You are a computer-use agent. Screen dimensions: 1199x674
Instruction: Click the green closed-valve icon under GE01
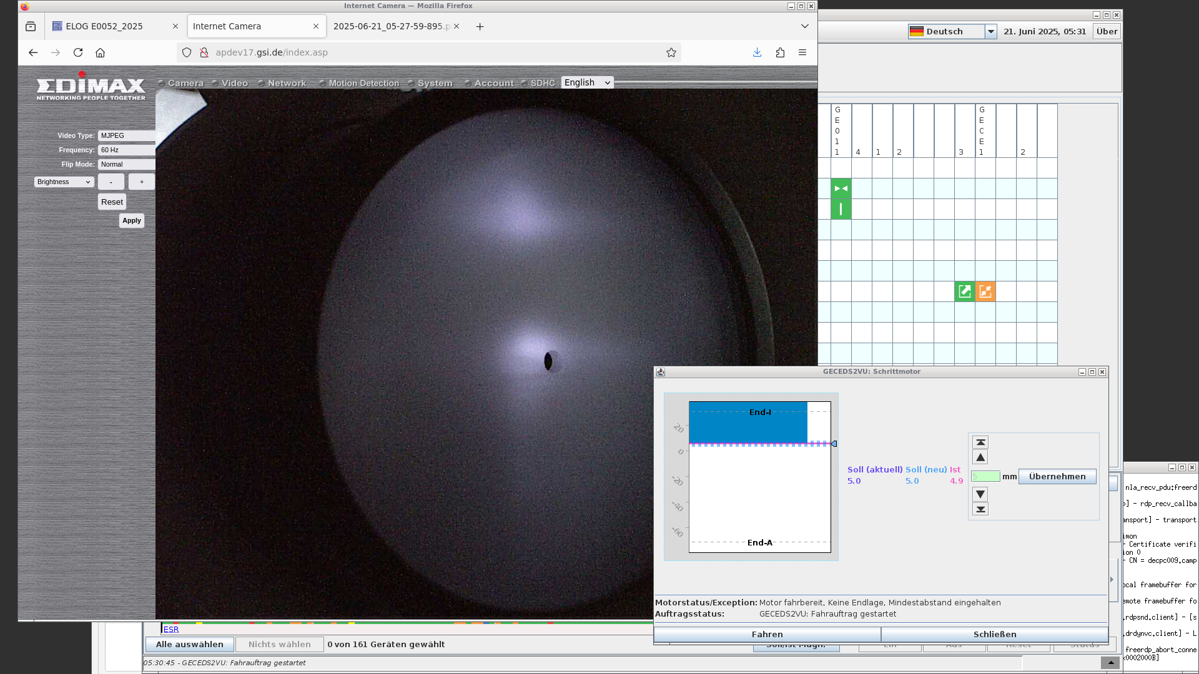[841, 188]
